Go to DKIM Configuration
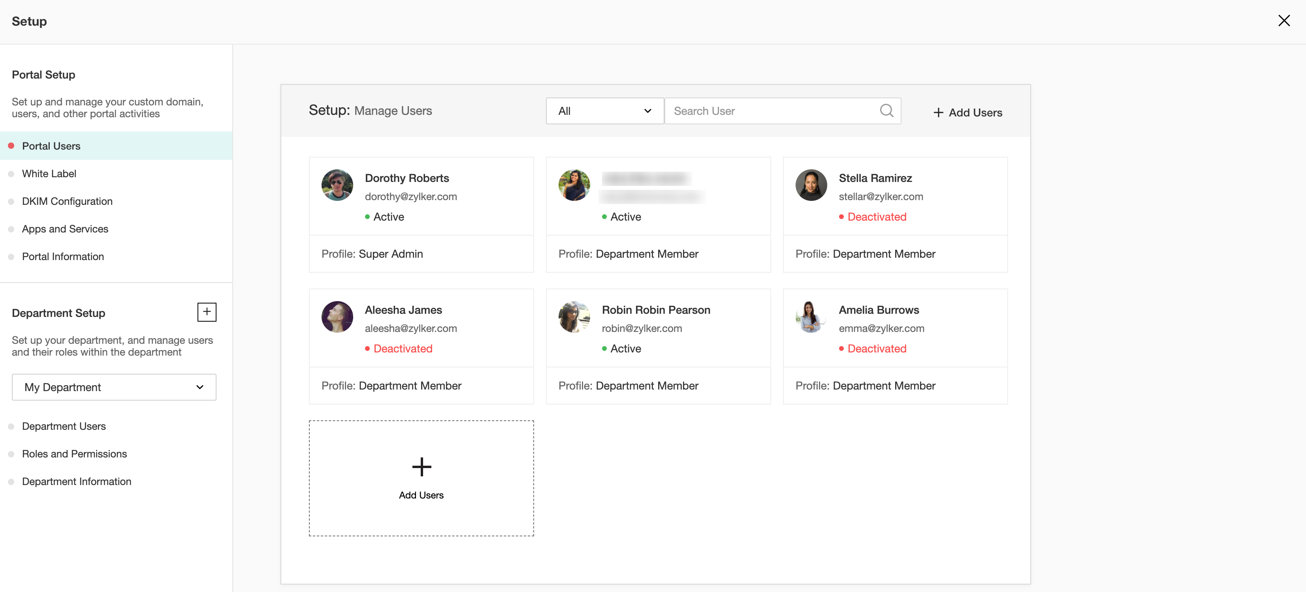Screen dimensions: 1306x592 point(67,202)
